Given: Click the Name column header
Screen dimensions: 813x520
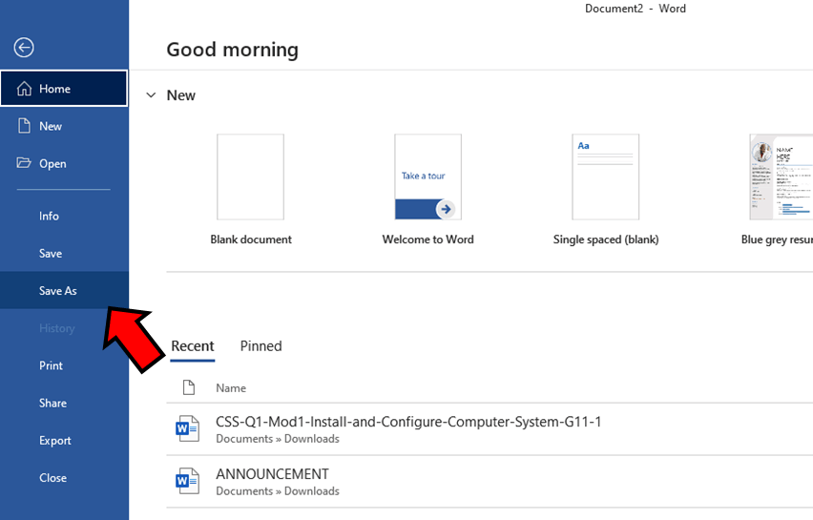Looking at the screenshot, I should pos(231,387).
